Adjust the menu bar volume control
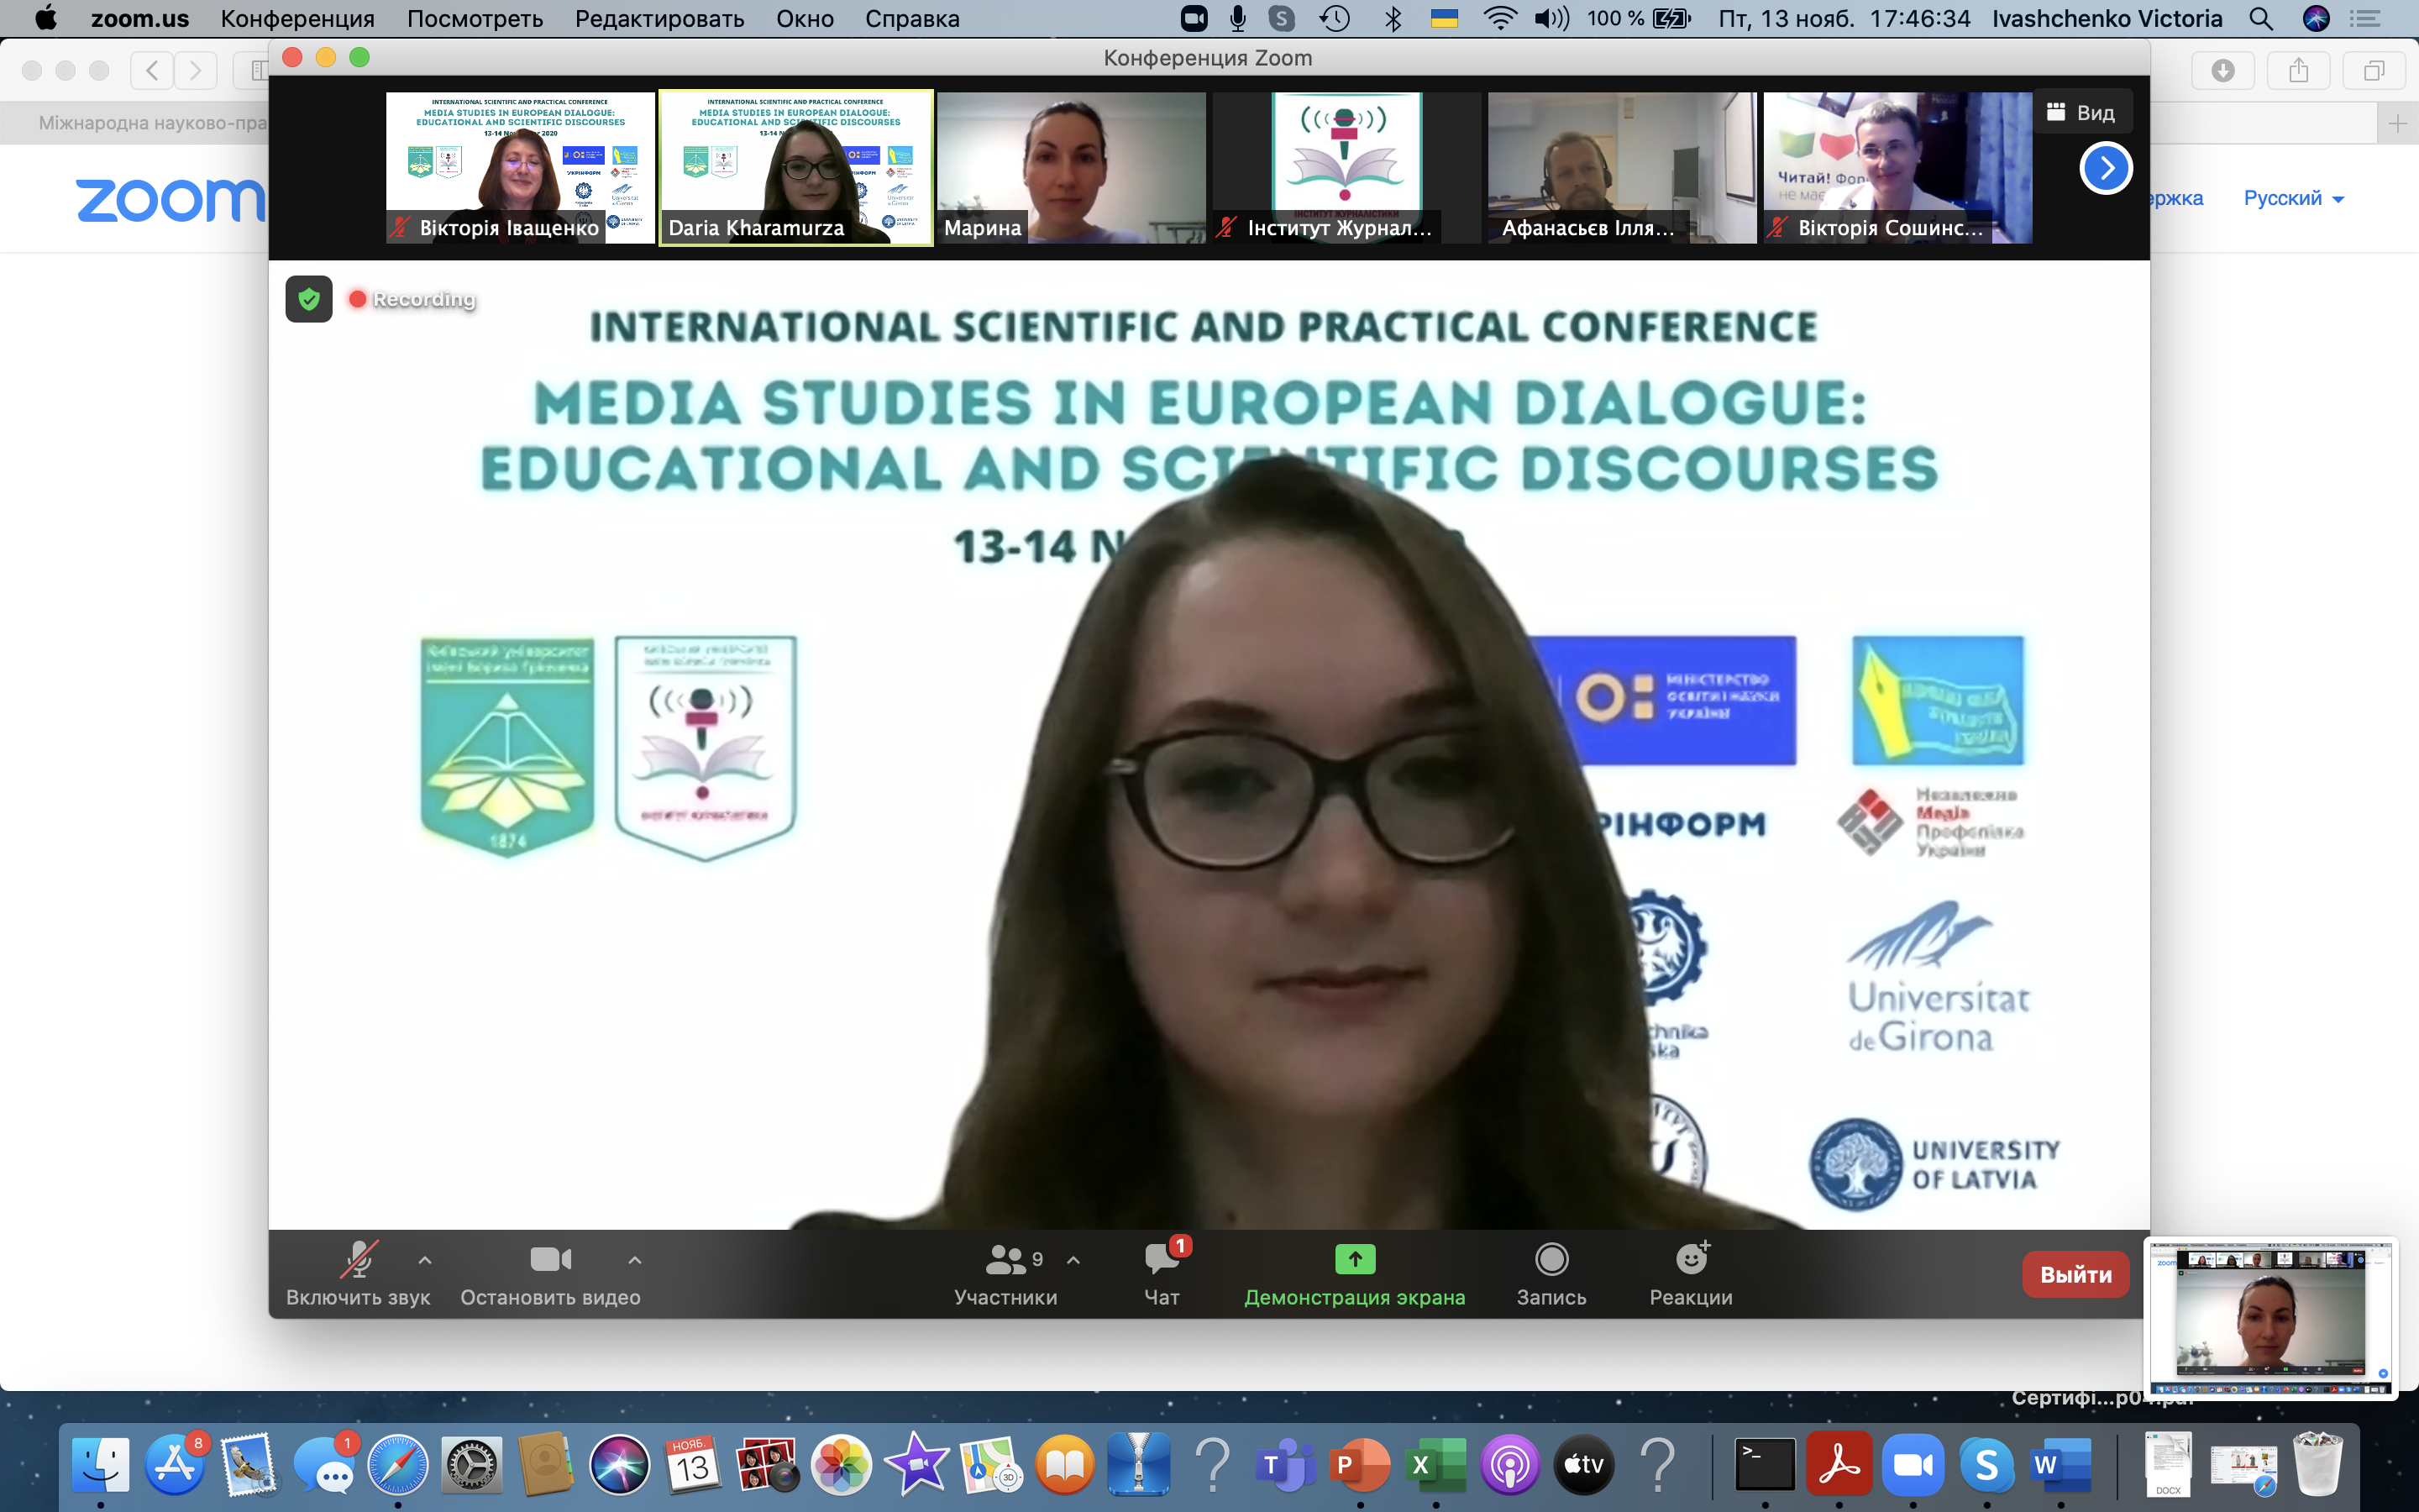Viewport: 2419px width, 1512px height. click(x=1551, y=18)
